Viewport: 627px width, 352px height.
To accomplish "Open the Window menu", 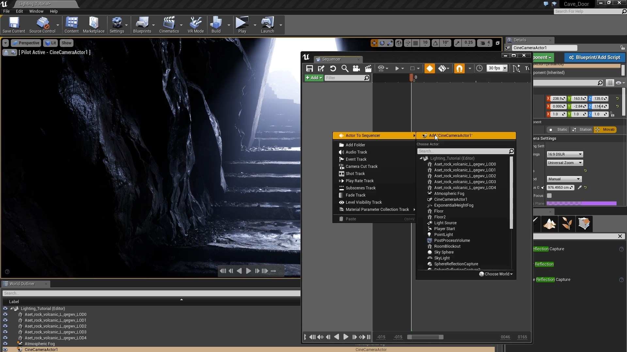I will [x=36, y=11].
